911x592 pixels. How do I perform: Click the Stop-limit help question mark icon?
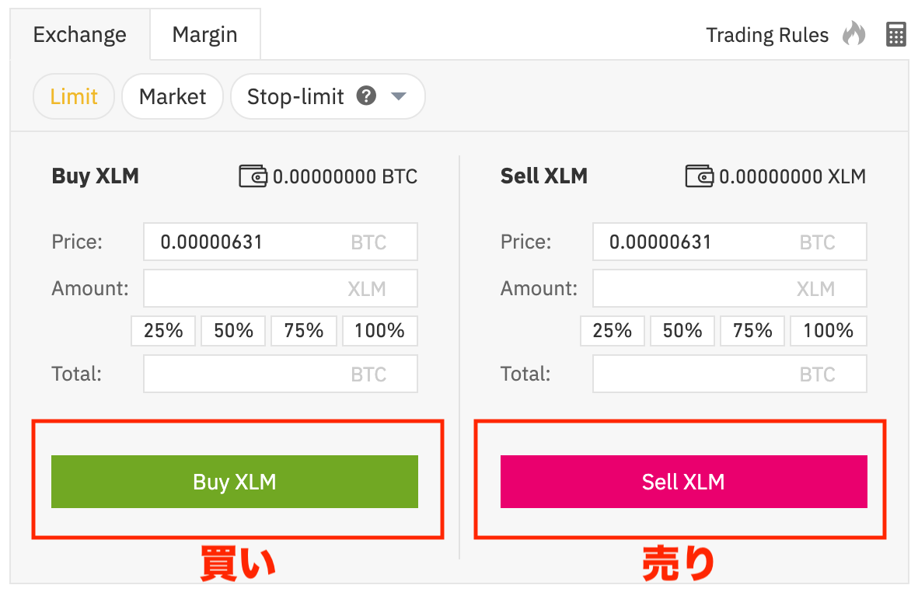click(x=366, y=96)
